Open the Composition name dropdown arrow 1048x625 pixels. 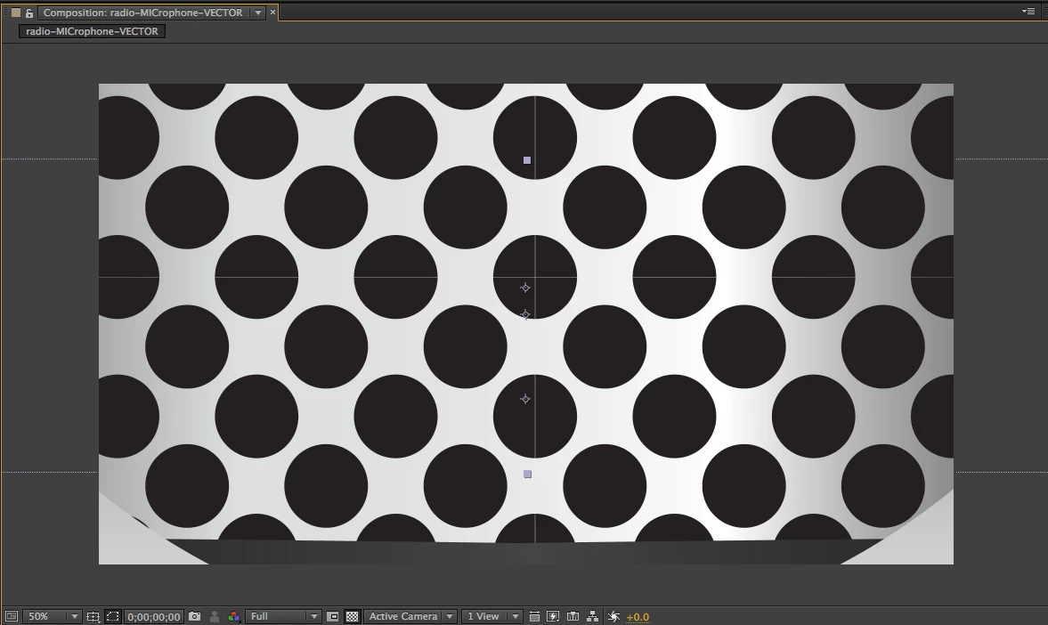click(x=257, y=12)
